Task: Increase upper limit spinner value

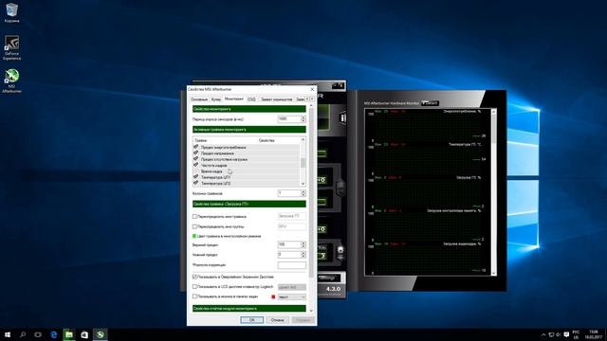Action: [x=303, y=243]
